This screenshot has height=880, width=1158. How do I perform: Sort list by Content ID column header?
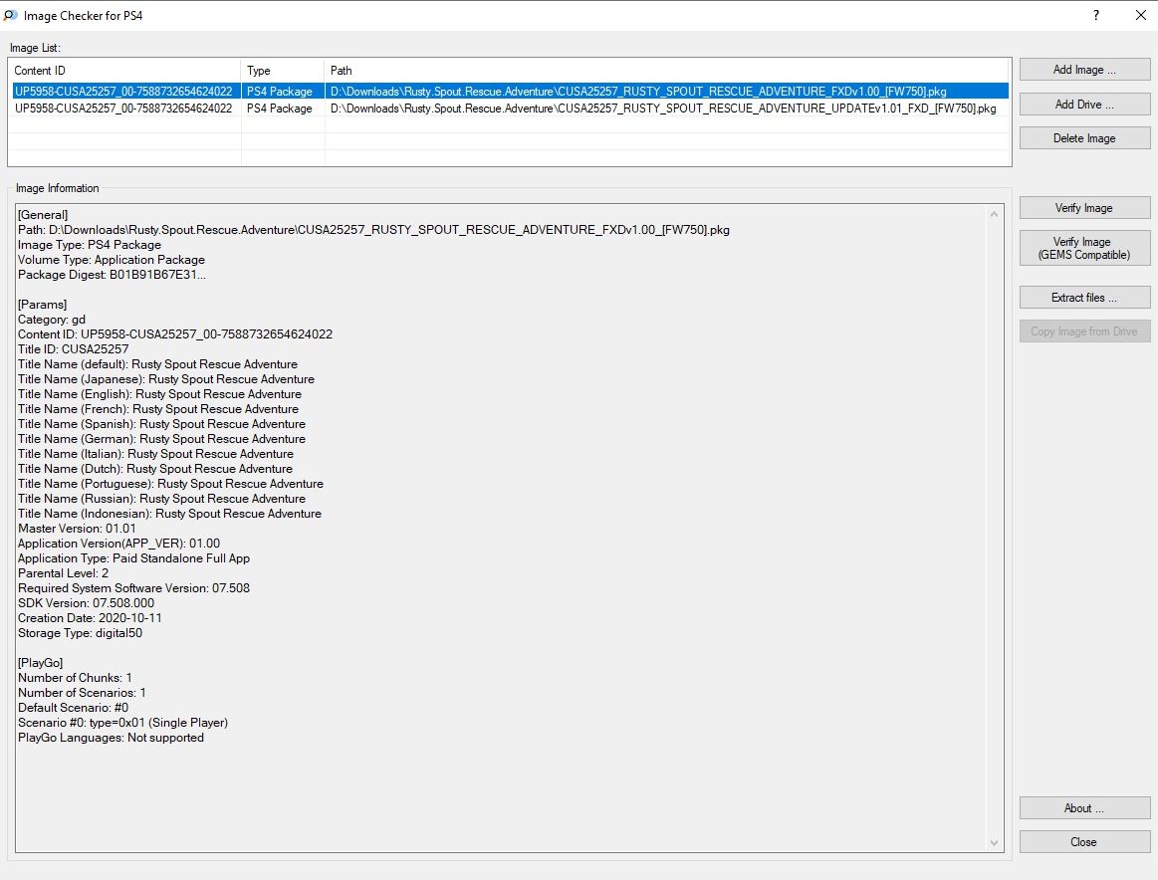tap(124, 71)
